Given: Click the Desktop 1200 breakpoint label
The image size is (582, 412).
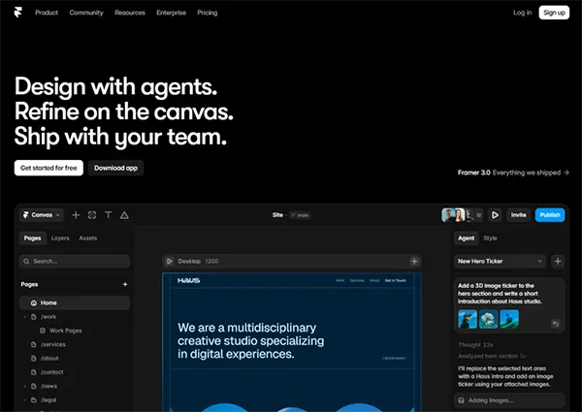Looking at the screenshot, I should [198, 262].
